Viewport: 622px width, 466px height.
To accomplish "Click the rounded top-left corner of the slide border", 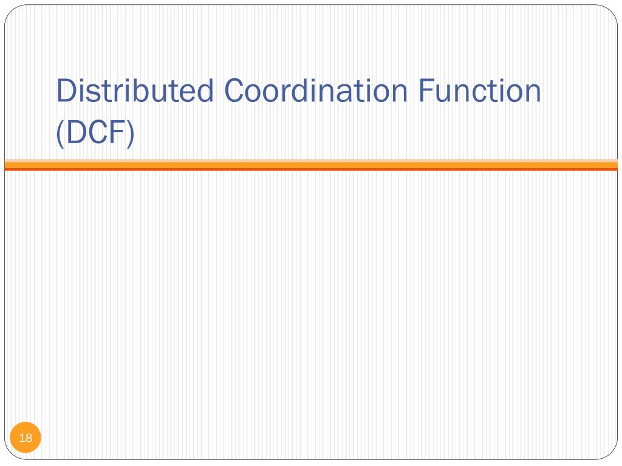I will point(10,11).
